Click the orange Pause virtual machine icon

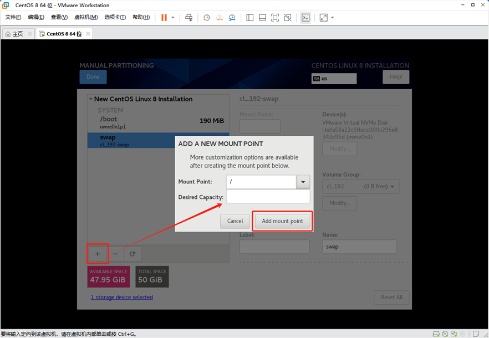(x=164, y=18)
